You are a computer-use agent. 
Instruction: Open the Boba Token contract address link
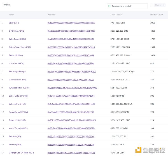[71, 39]
